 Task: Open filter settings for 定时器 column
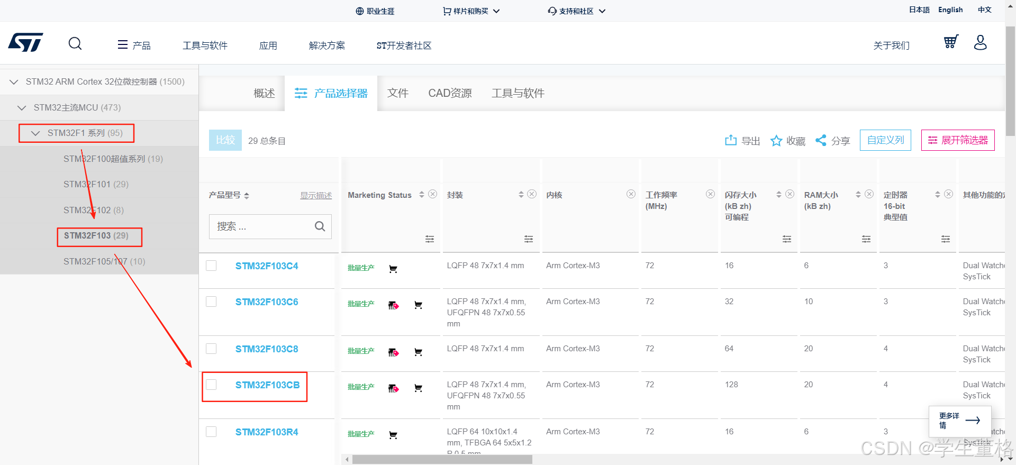946,239
